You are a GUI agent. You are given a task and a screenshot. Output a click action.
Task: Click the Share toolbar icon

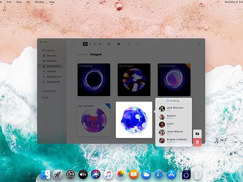tap(129, 44)
